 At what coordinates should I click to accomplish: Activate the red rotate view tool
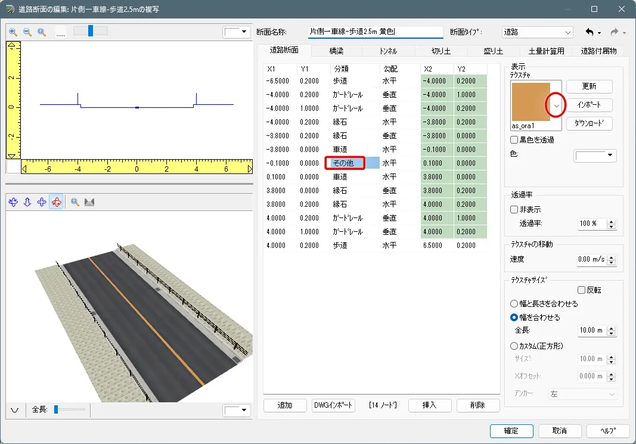pos(56,202)
